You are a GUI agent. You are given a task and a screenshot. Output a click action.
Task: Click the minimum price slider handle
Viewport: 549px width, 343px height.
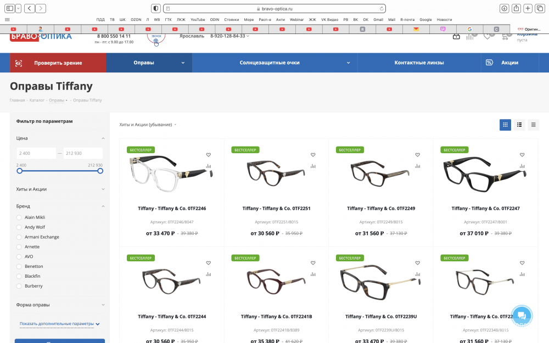point(20,171)
